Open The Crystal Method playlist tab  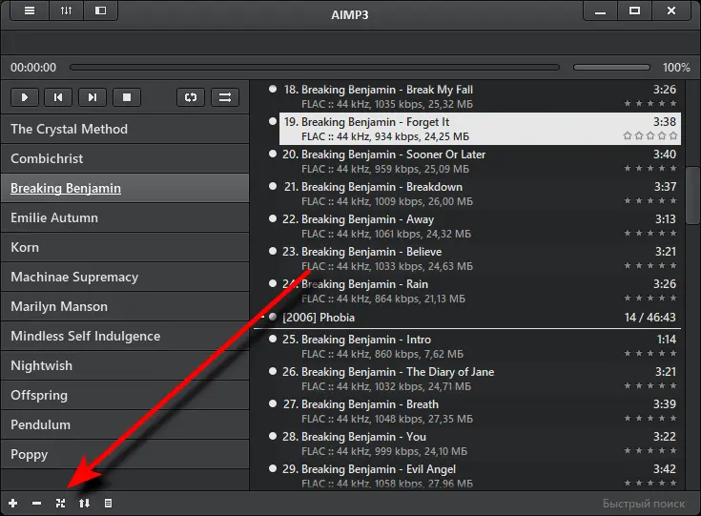click(x=125, y=129)
